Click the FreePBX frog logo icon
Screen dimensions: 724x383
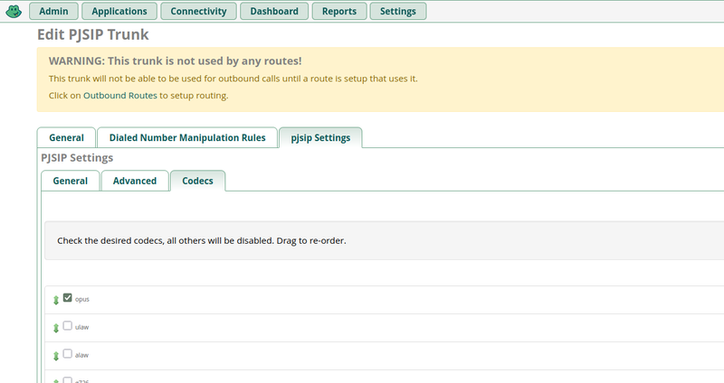pyautogui.click(x=13, y=11)
